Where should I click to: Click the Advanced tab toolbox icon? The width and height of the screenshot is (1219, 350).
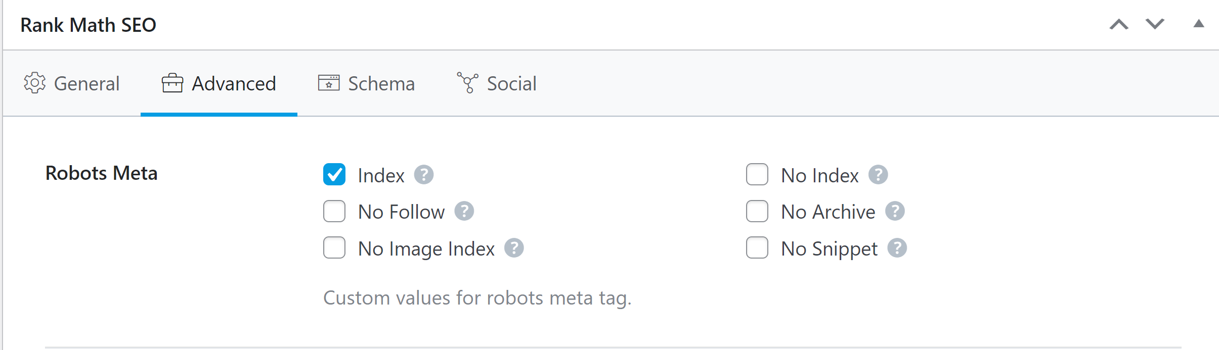[x=172, y=83]
